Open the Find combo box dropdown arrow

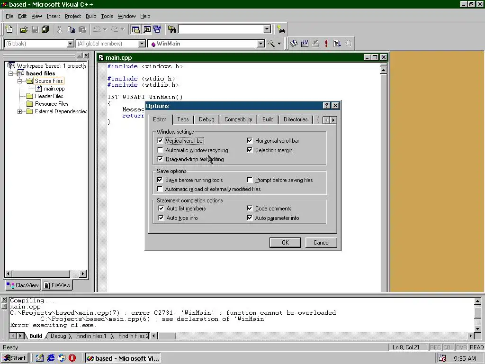pos(267,29)
